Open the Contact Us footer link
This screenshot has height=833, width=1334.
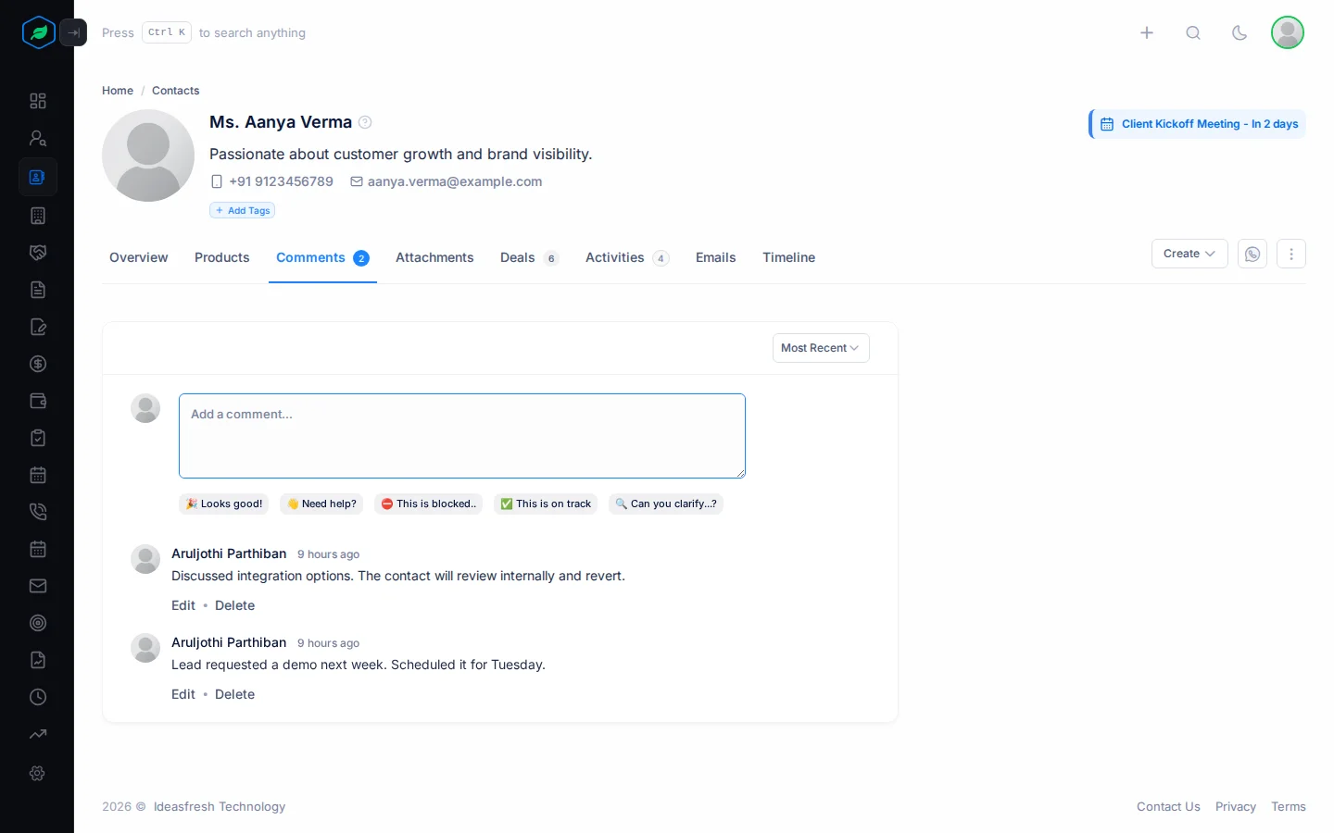tap(1169, 806)
